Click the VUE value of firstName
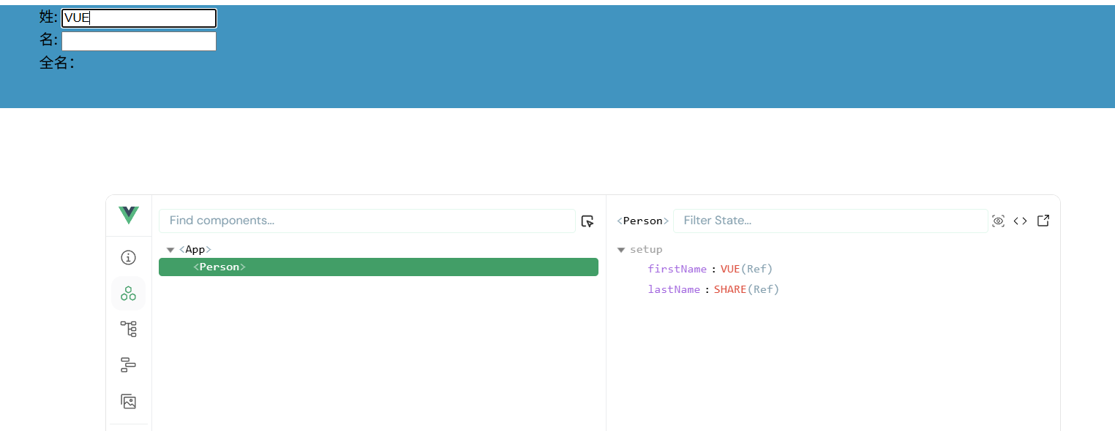The height and width of the screenshot is (431, 1115). tap(730, 270)
